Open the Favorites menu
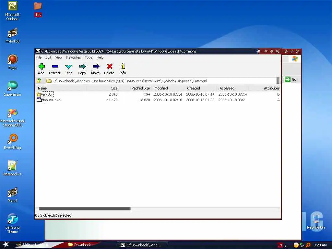The height and width of the screenshot is (249, 332). pos(74,57)
